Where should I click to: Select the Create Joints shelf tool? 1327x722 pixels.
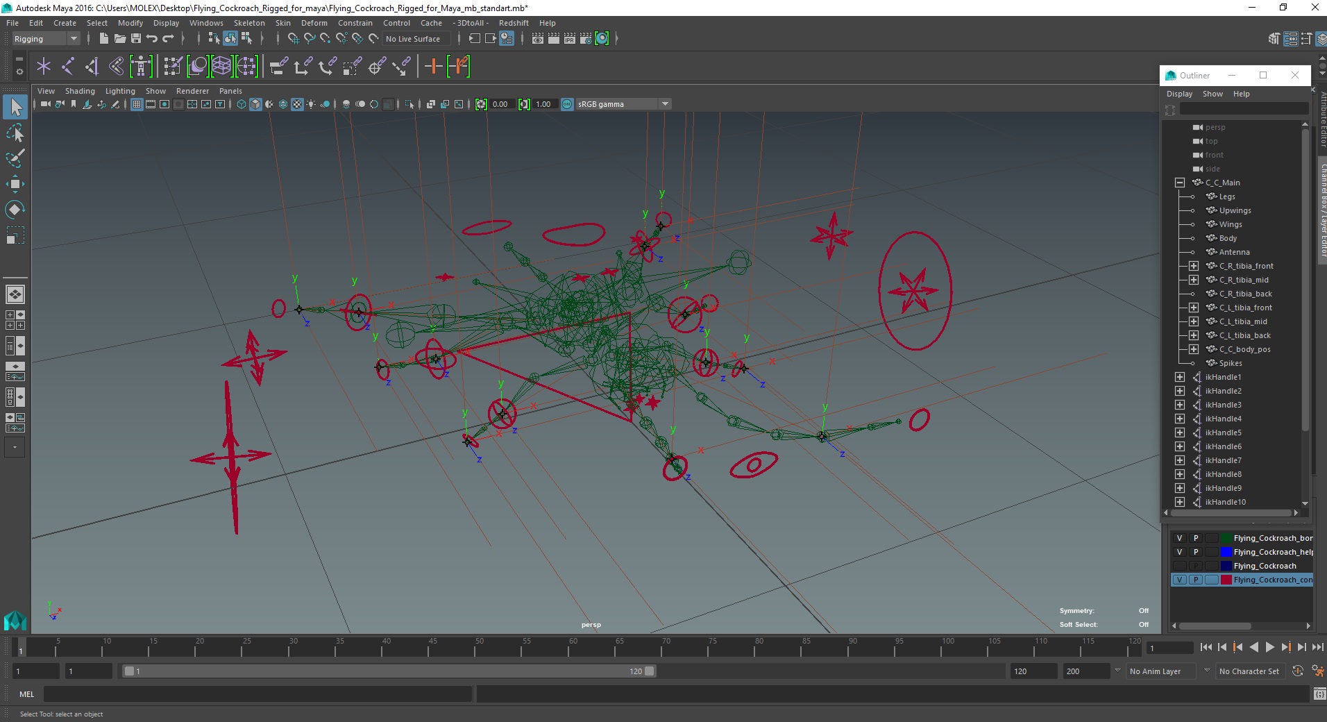(68, 67)
